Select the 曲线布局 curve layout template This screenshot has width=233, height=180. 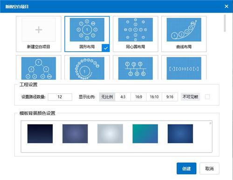click(x=184, y=34)
